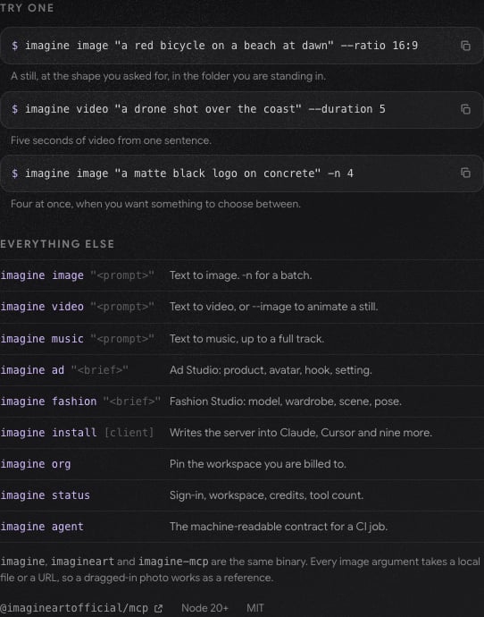Image resolution: width=484 pixels, height=617 pixels.
Task: Click the 'TRY ONE' heading
Action: pyautogui.click(x=27, y=8)
